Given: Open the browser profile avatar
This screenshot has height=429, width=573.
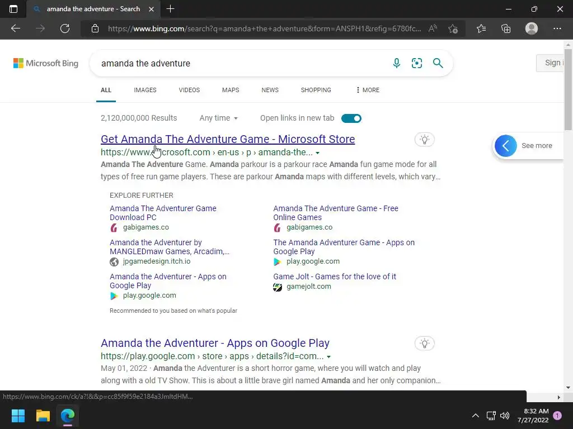Looking at the screenshot, I should 532,28.
